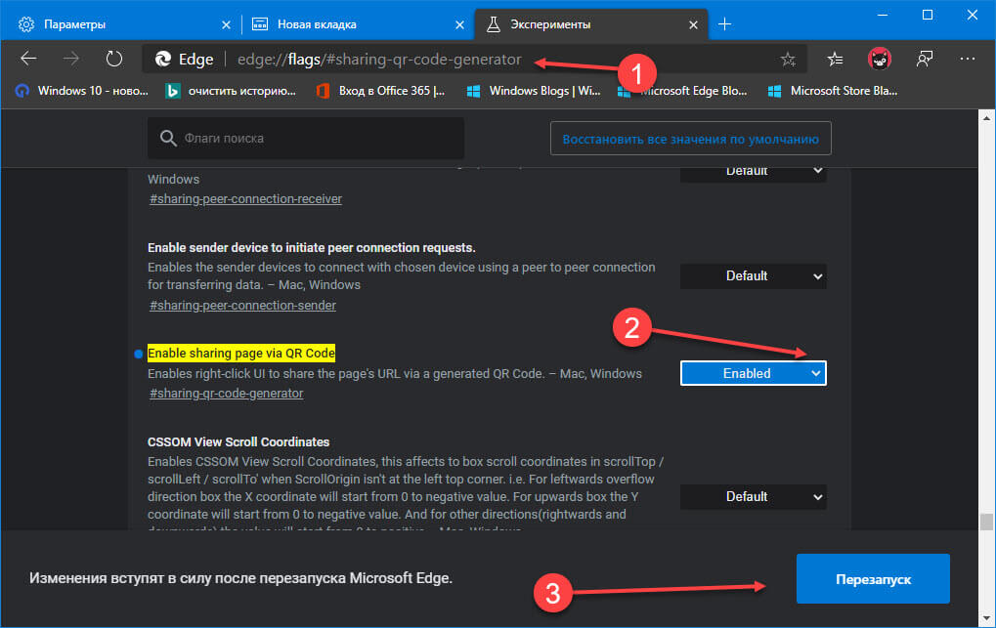Open очистить историю... bookmark

[x=231, y=91]
